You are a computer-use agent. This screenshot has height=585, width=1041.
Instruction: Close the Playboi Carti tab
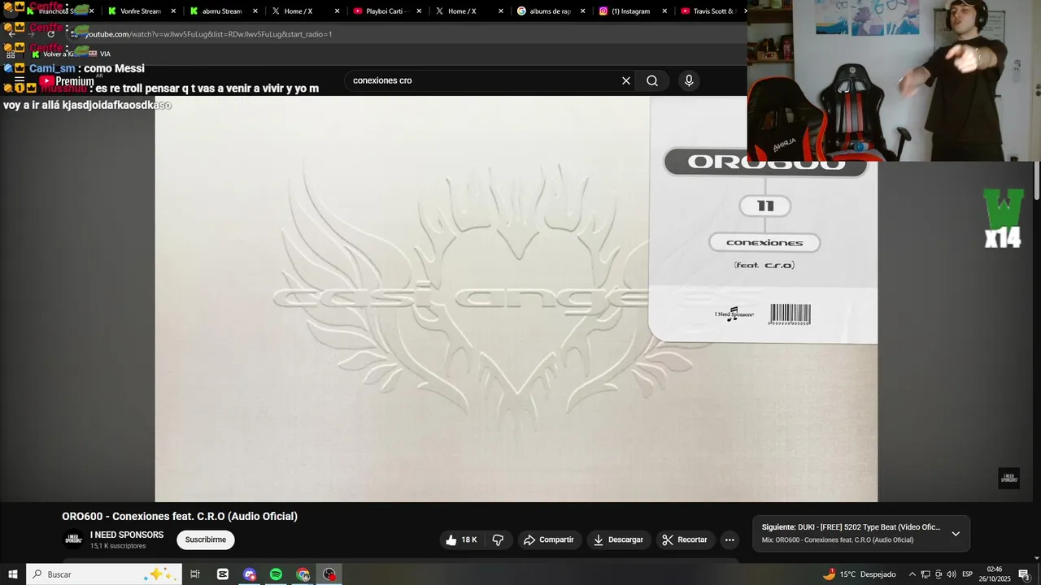pyautogui.click(x=419, y=11)
